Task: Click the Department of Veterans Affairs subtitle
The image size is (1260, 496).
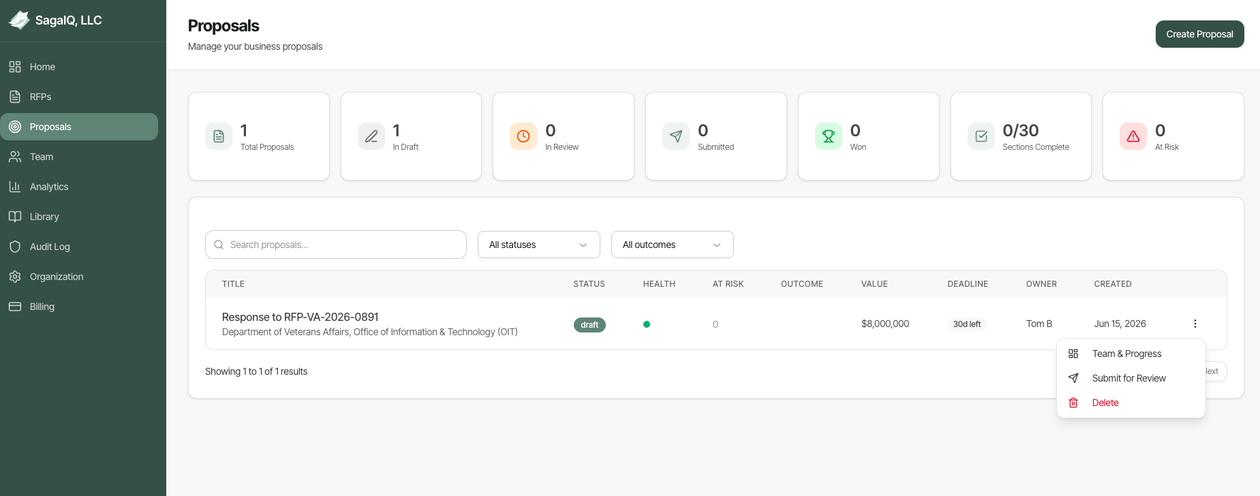Action: (370, 332)
